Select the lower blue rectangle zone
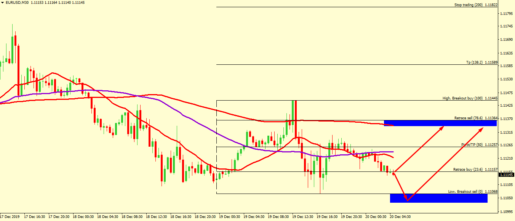 click(438, 198)
